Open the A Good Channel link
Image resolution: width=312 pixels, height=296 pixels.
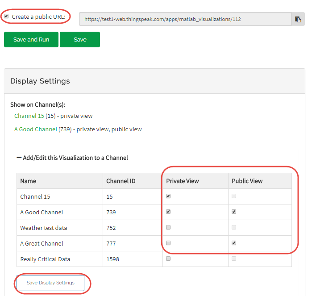coord(36,129)
